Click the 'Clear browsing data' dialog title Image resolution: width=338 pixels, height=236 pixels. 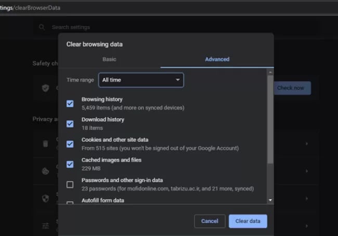point(95,44)
